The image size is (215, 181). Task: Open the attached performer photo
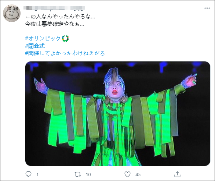pos(118,114)
